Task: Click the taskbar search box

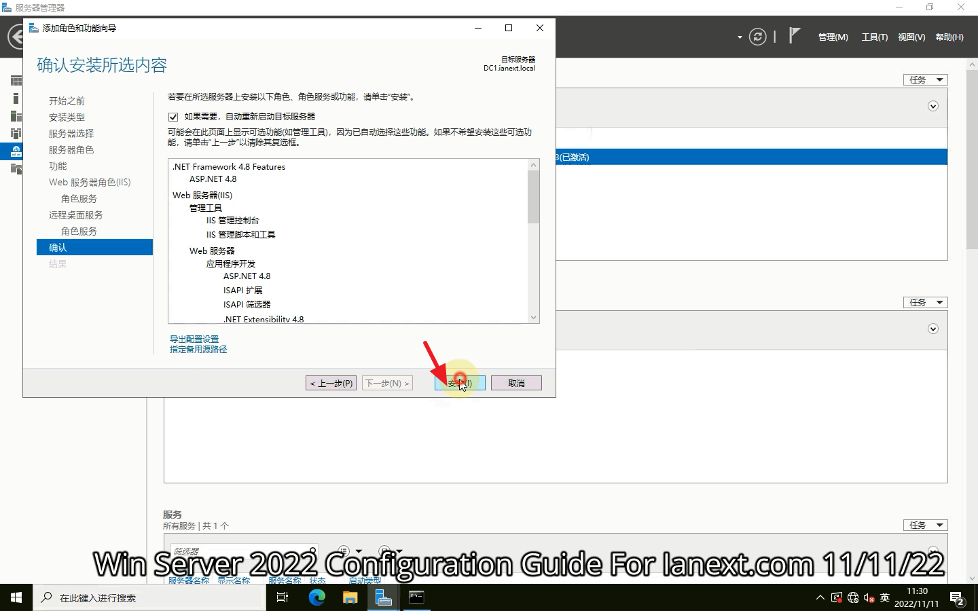Action: 149,597
